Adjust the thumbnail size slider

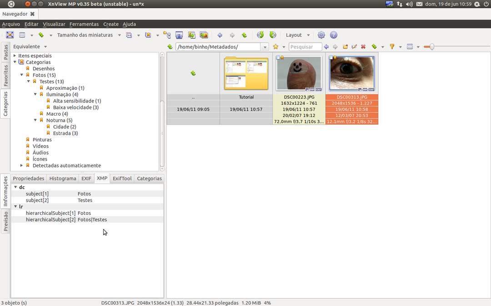pyautogui.click(x=432, y=47)
